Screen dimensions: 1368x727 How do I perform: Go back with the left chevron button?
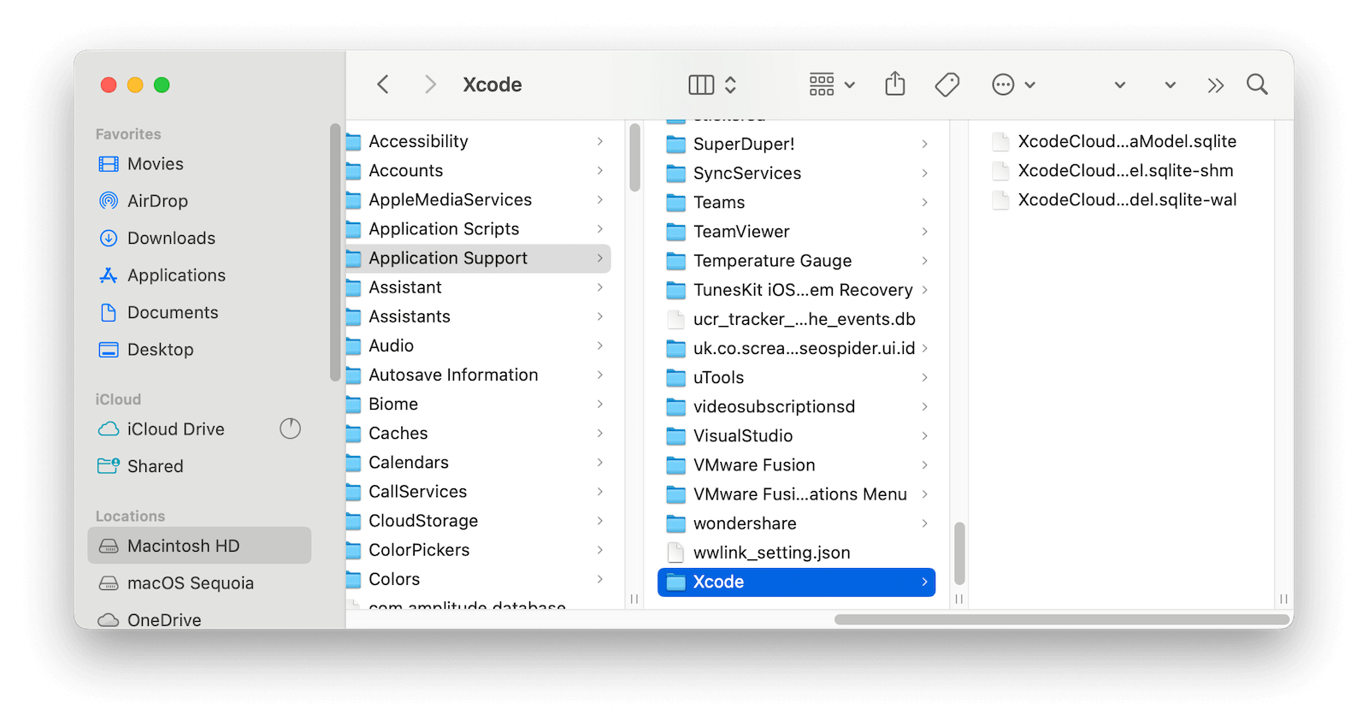[383, 85]
